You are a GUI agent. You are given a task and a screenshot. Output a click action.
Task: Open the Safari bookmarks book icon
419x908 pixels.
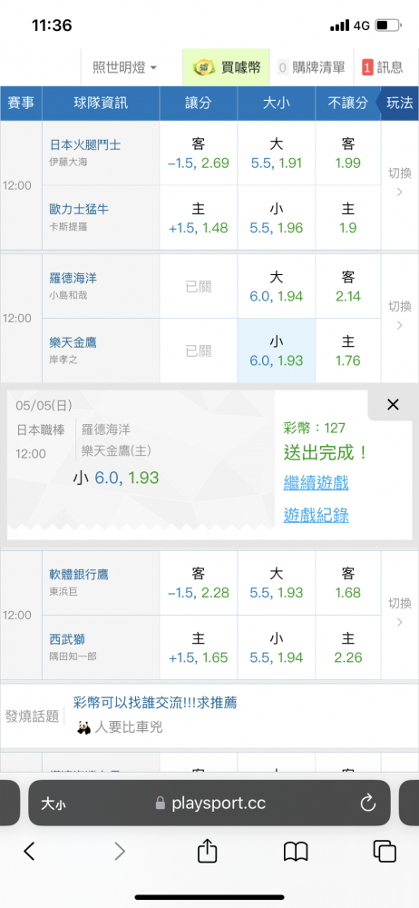tap(296, 852)
